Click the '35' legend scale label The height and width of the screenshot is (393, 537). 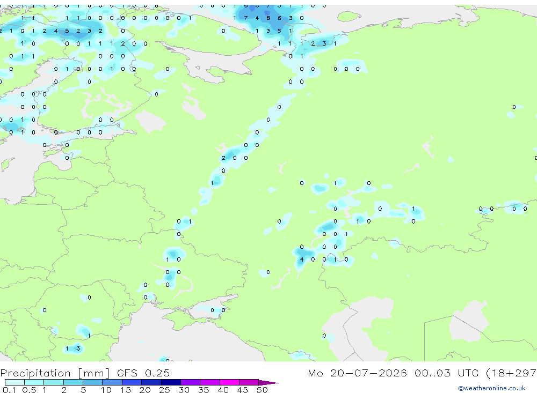click(x=204, y=390)
